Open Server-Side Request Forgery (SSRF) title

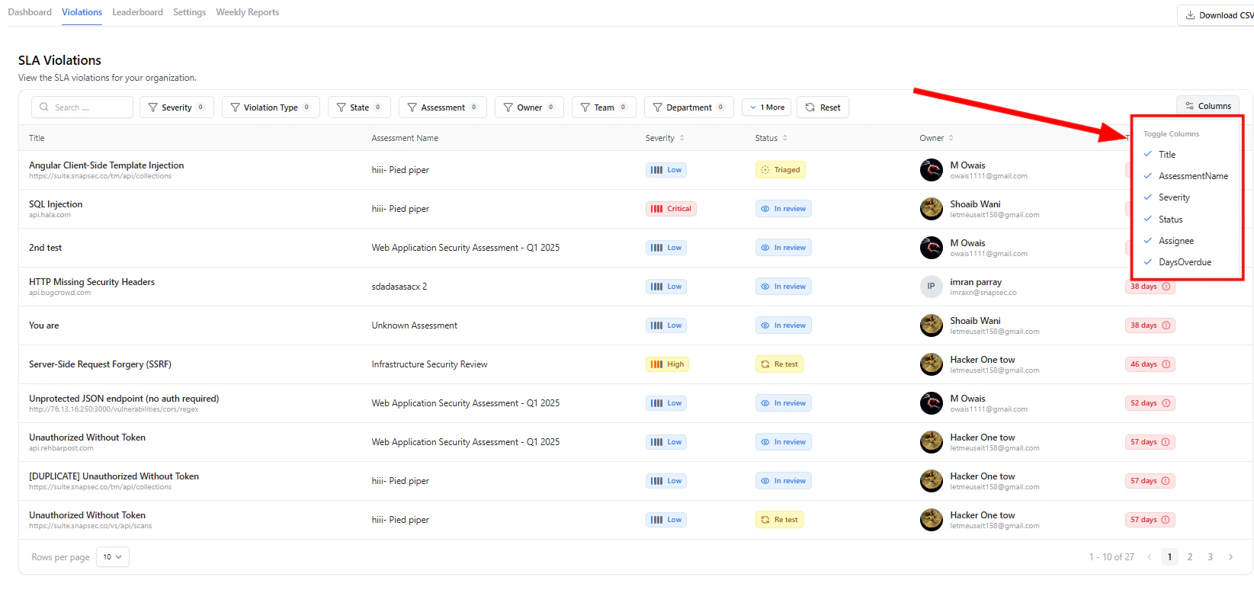pos(100,364)
